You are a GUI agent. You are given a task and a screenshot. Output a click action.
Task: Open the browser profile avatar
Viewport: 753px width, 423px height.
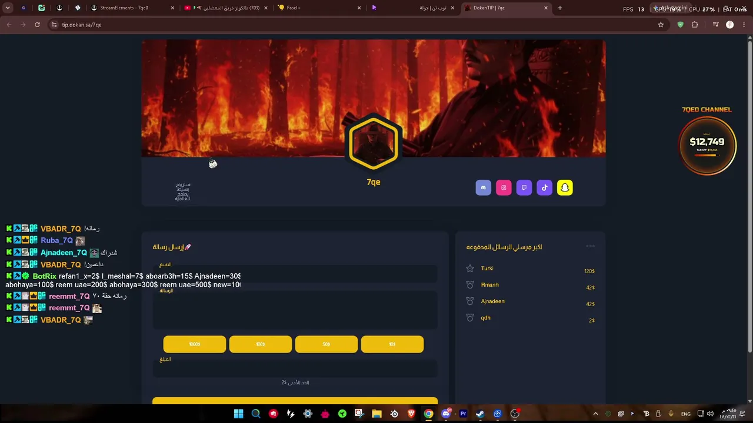(x=730, y=25)
